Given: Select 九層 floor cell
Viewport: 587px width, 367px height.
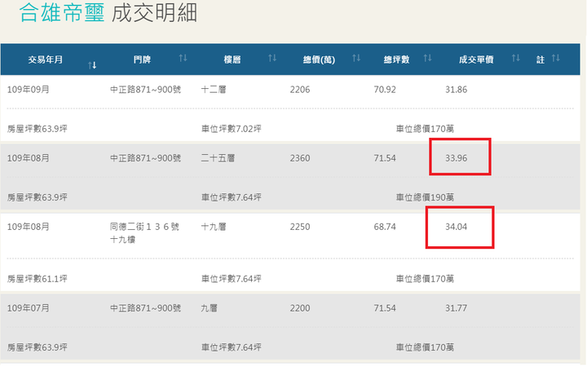Looking at the screenshot, I should (210, 308).
